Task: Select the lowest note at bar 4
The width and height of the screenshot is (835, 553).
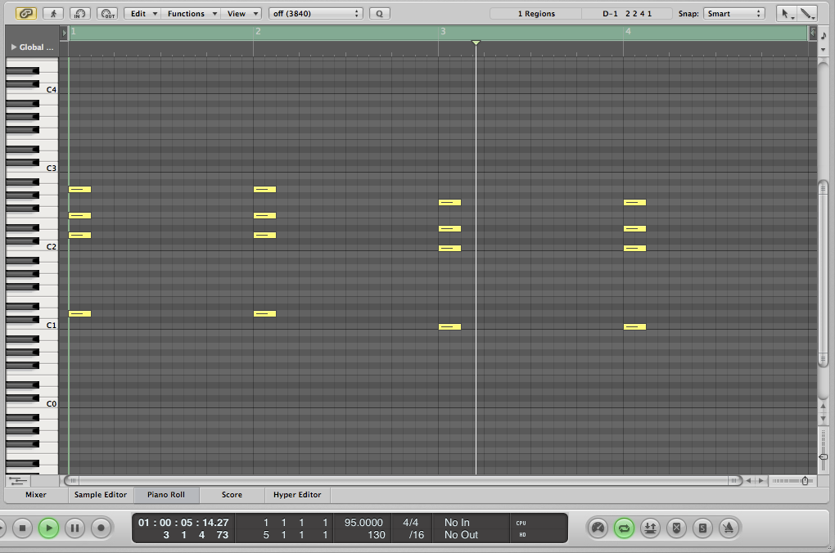Action: (634, 327)
